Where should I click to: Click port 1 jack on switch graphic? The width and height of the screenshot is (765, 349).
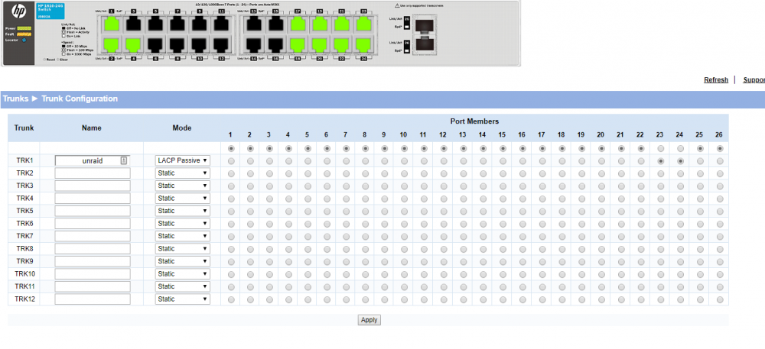coord(112,23)
